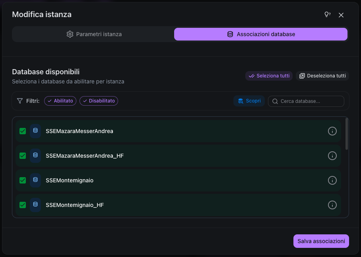Click the Scopri discover button
The width and height of the screenshot is (361, 257).
click(x=249, y=101)
